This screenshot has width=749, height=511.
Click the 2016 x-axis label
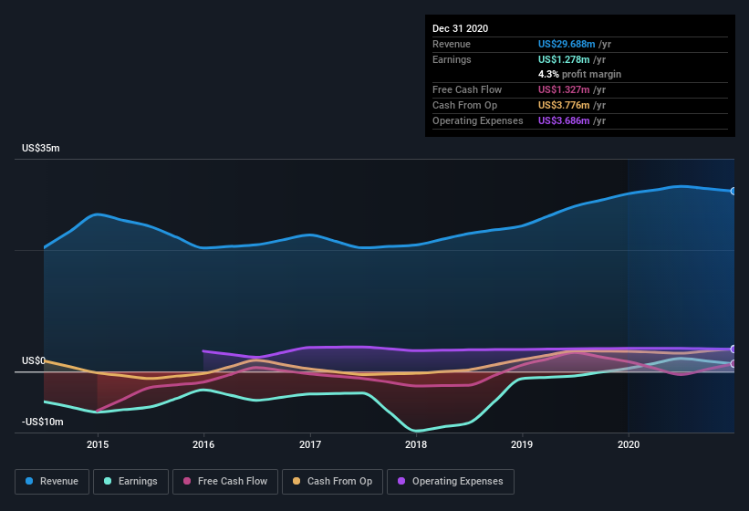pyautogui.click(x=203, y=444)
